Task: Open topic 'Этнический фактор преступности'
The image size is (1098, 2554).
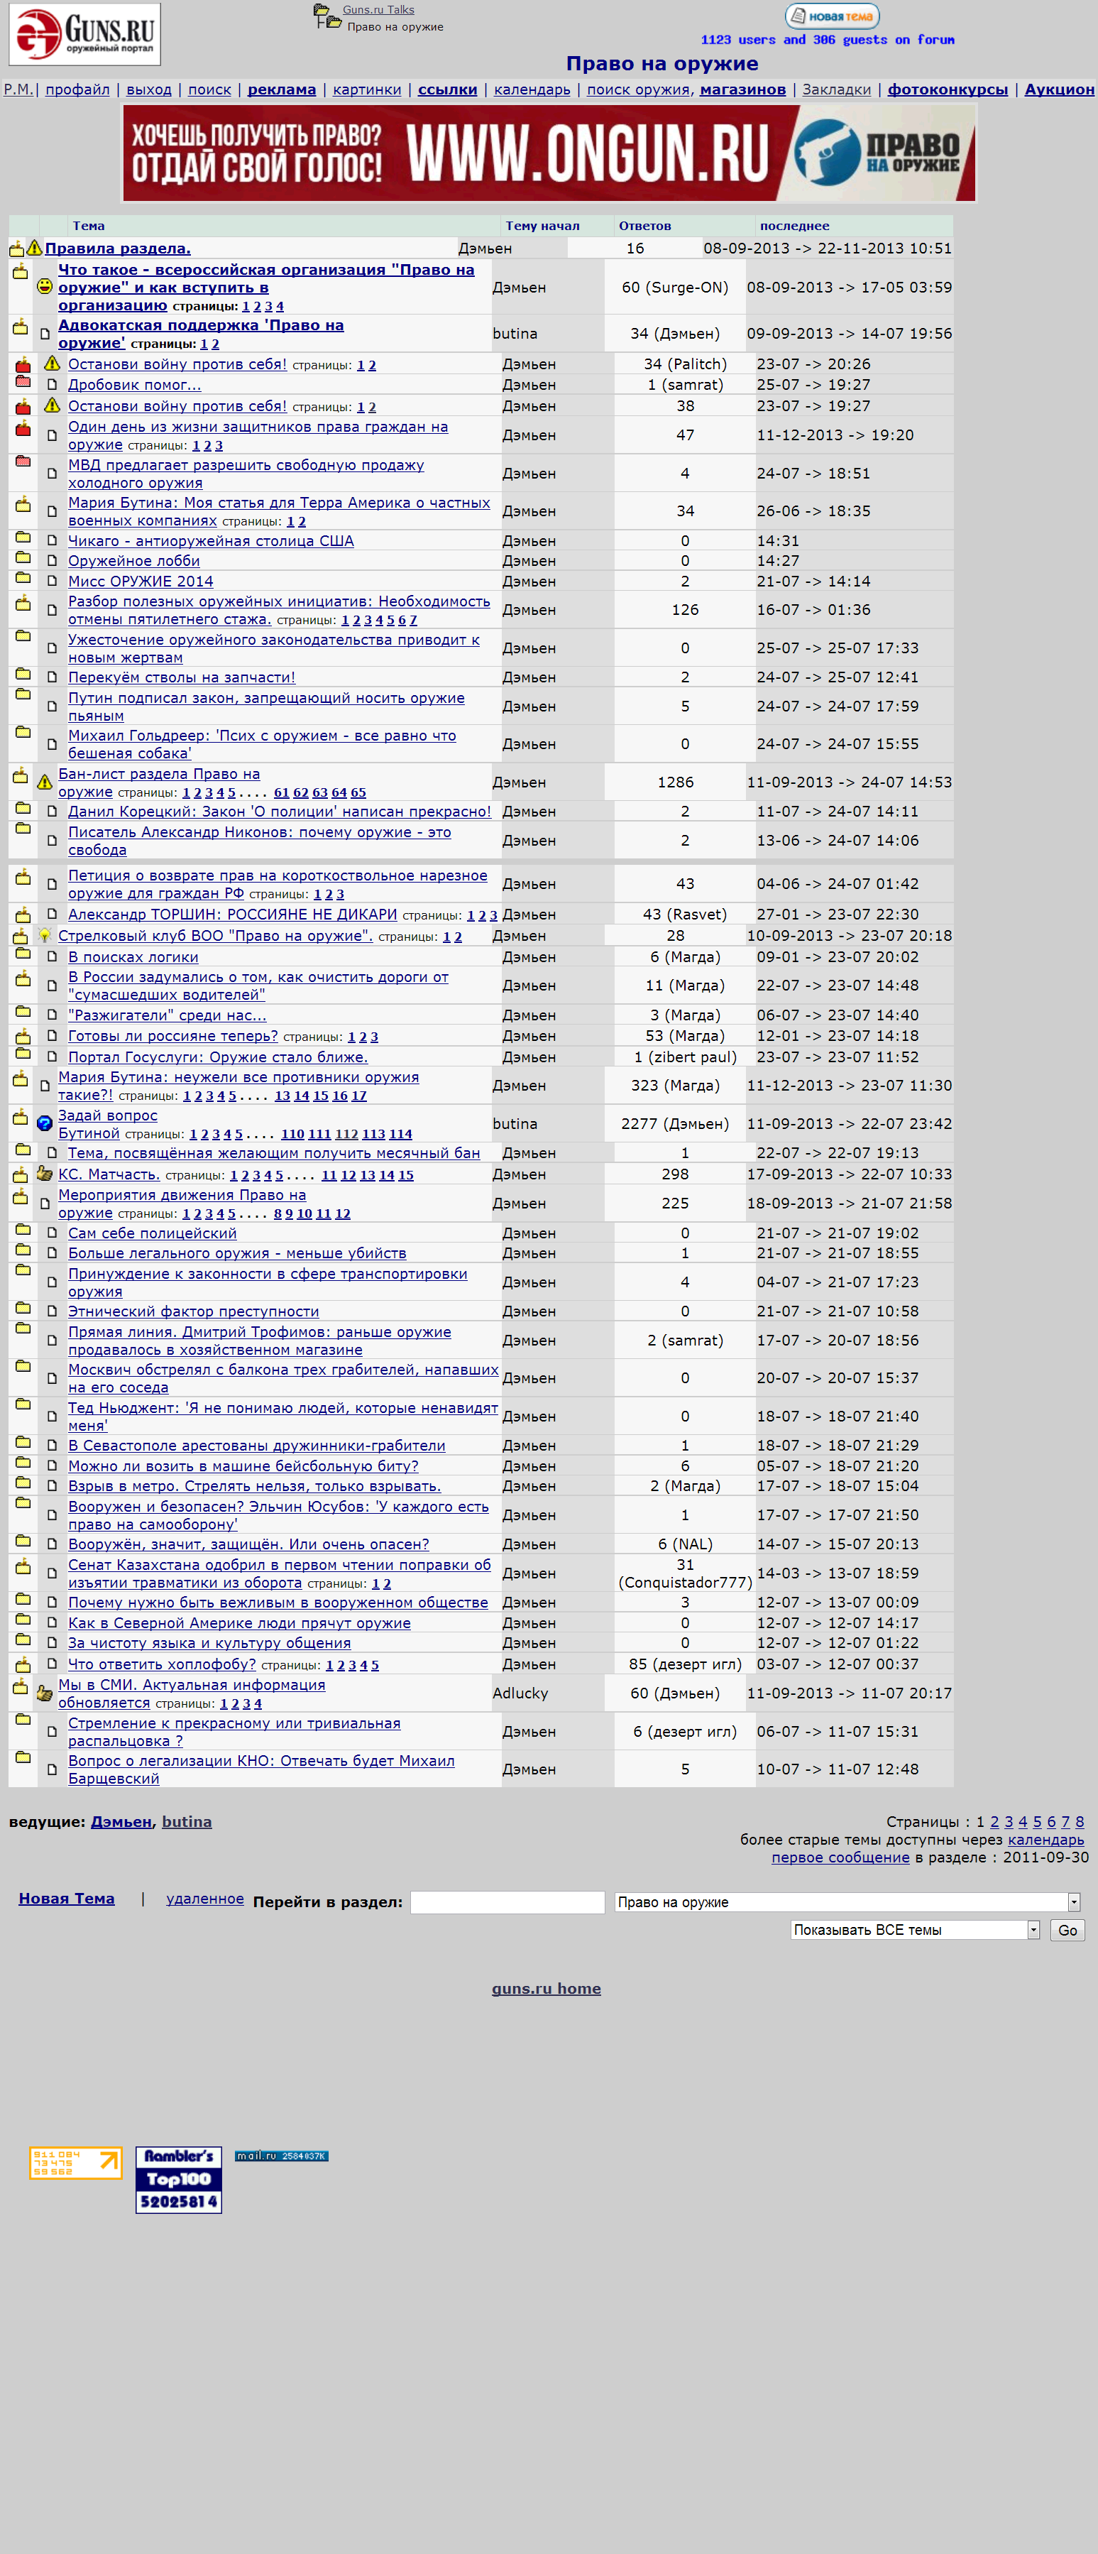Action: pyautogui.click(x=193, y=1311)
